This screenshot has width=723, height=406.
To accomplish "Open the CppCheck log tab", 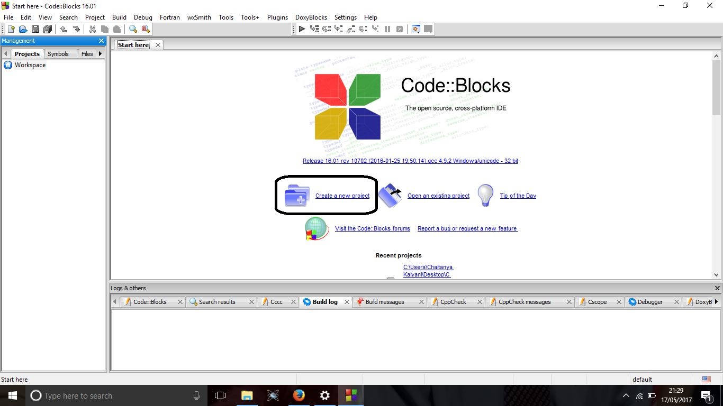I will click(x=453, y=301).
